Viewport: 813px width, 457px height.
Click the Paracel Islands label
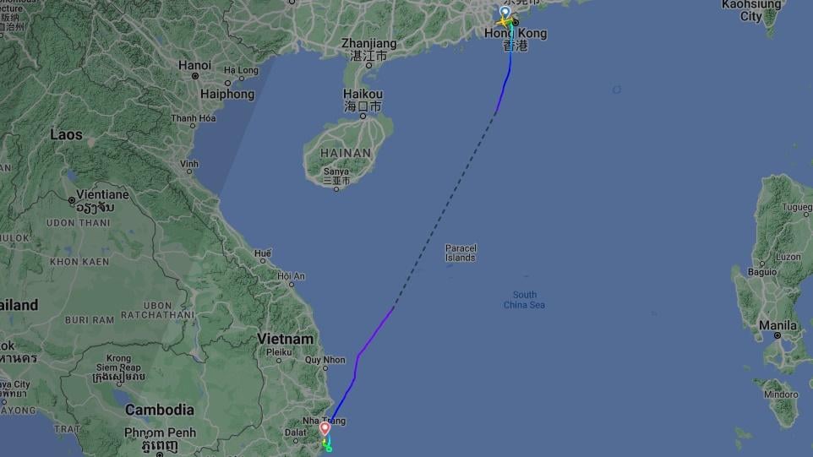pos(461,253)
